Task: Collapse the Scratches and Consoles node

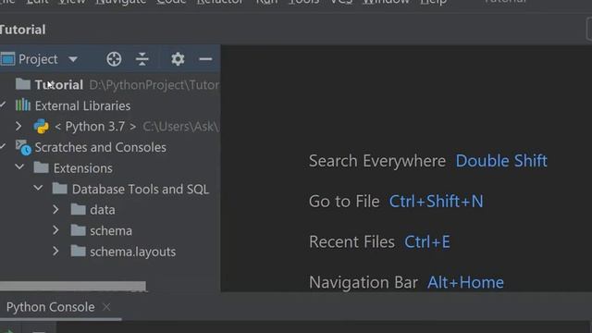Action: tap(3, 146)
